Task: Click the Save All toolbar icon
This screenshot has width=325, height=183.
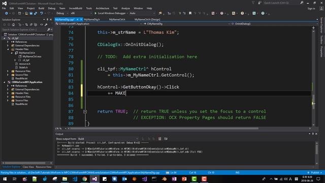Action: [36, 13]
